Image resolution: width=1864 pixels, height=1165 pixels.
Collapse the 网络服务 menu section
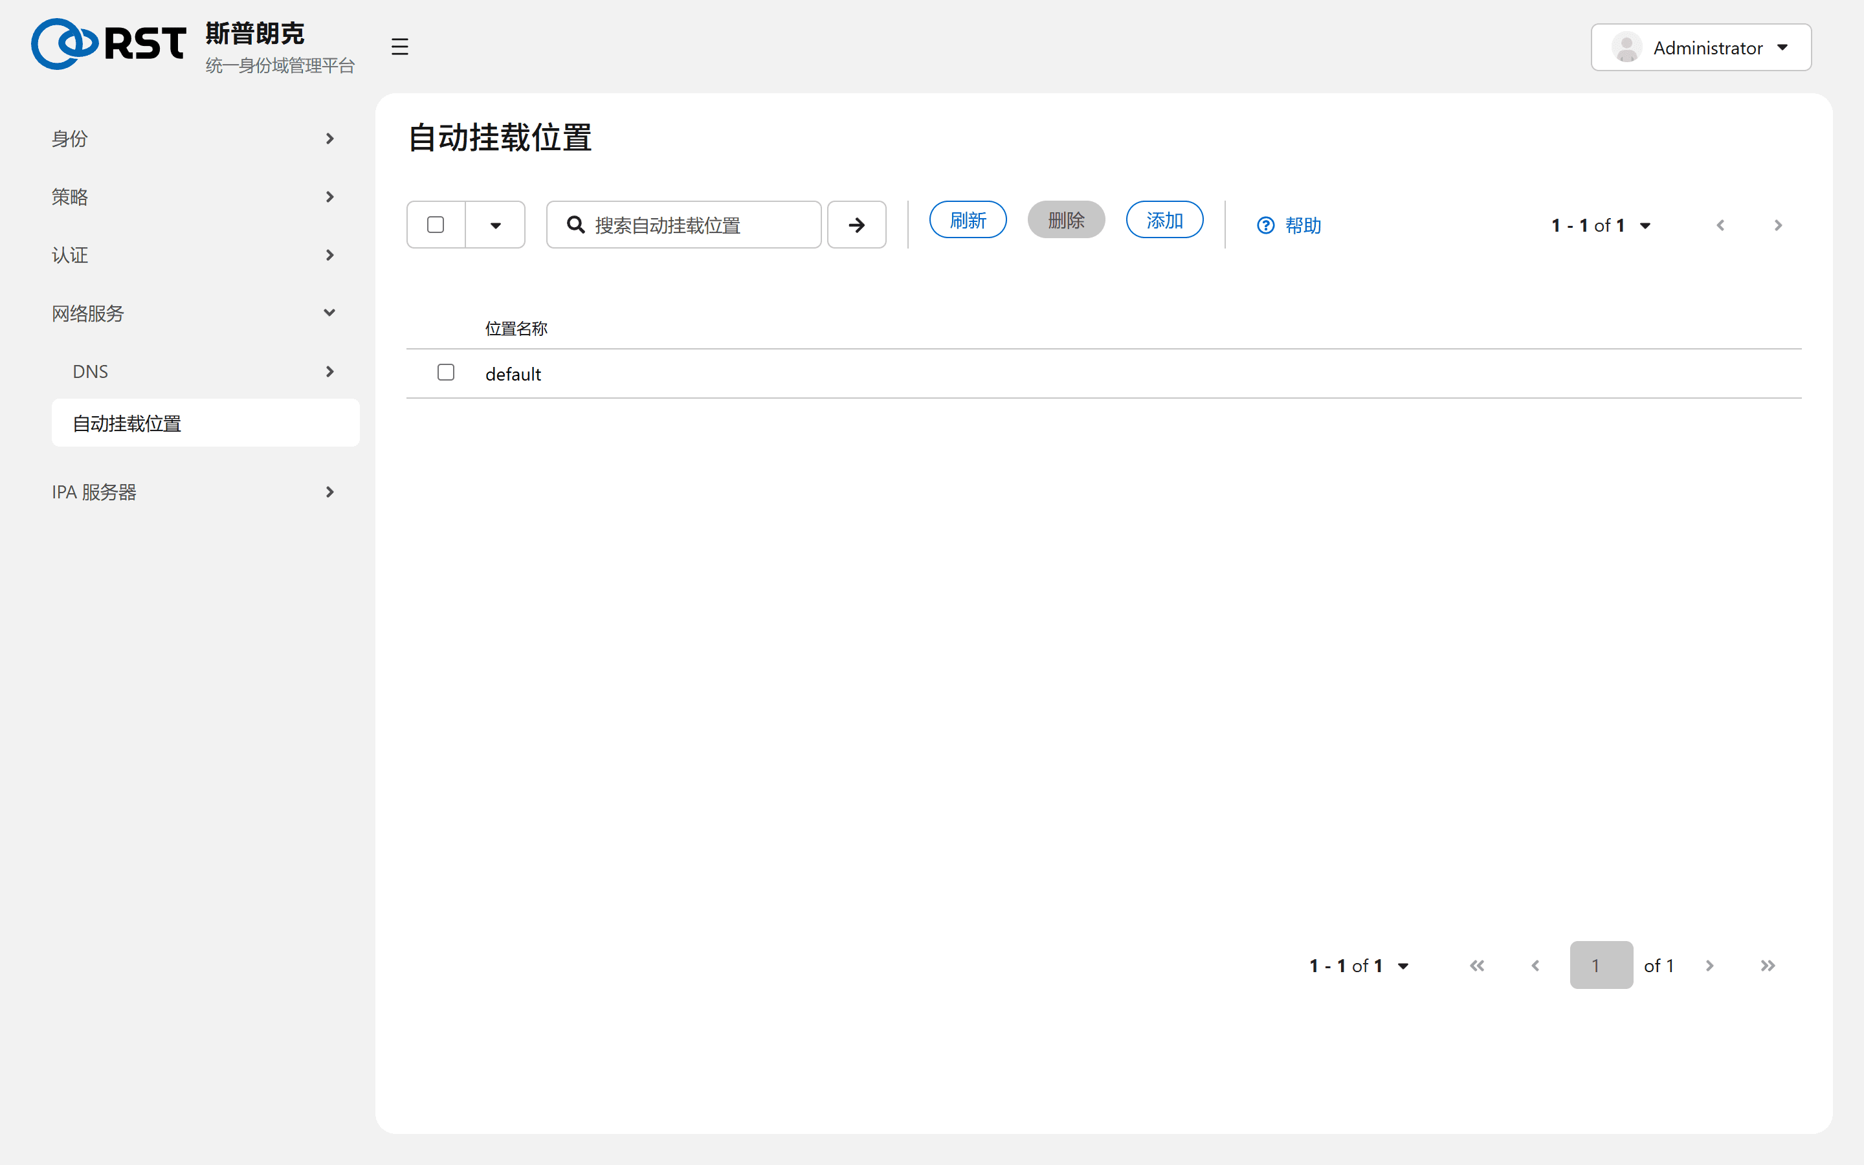(x=194, y=313)
